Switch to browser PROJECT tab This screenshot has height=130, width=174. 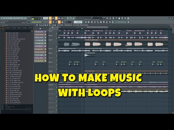click(x=8, y=28)
